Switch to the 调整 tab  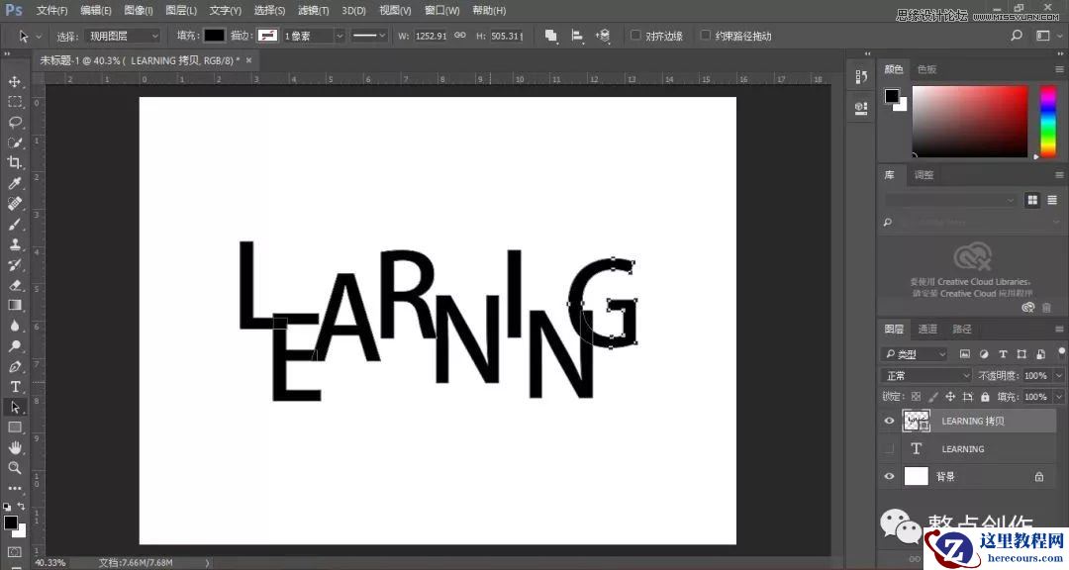coord(923,174)
